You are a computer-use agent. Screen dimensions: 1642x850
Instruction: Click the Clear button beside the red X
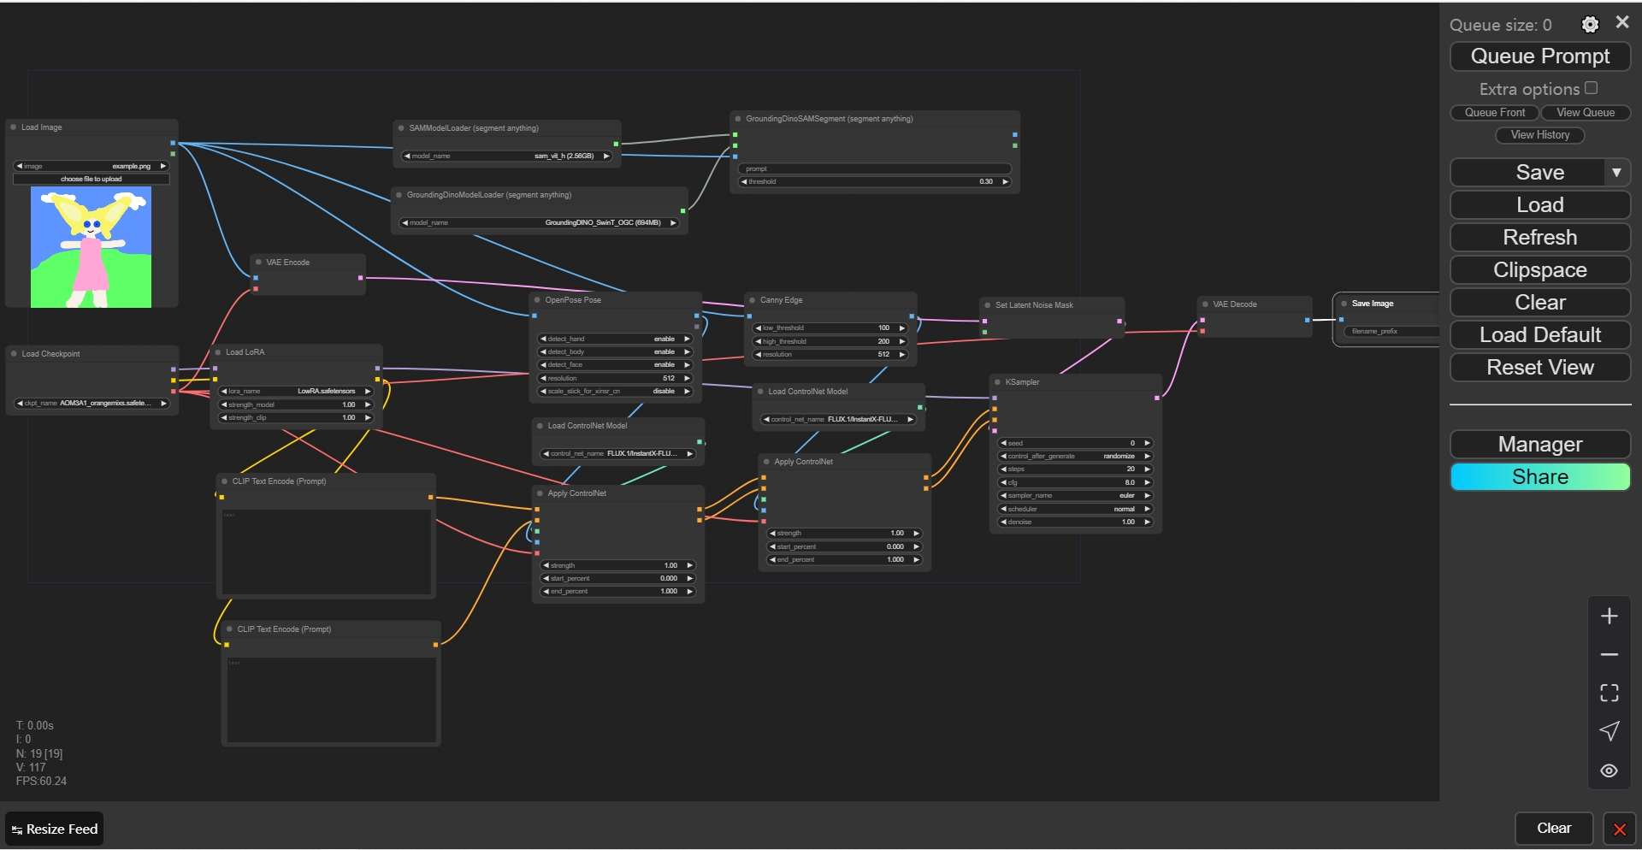tap(1554, 829)
